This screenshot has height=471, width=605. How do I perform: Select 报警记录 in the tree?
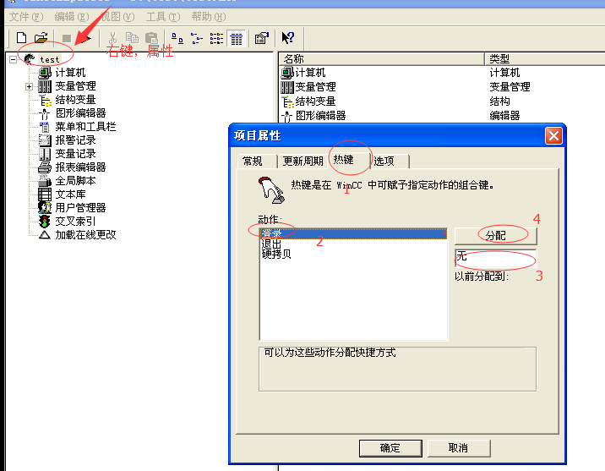[75, 140]
